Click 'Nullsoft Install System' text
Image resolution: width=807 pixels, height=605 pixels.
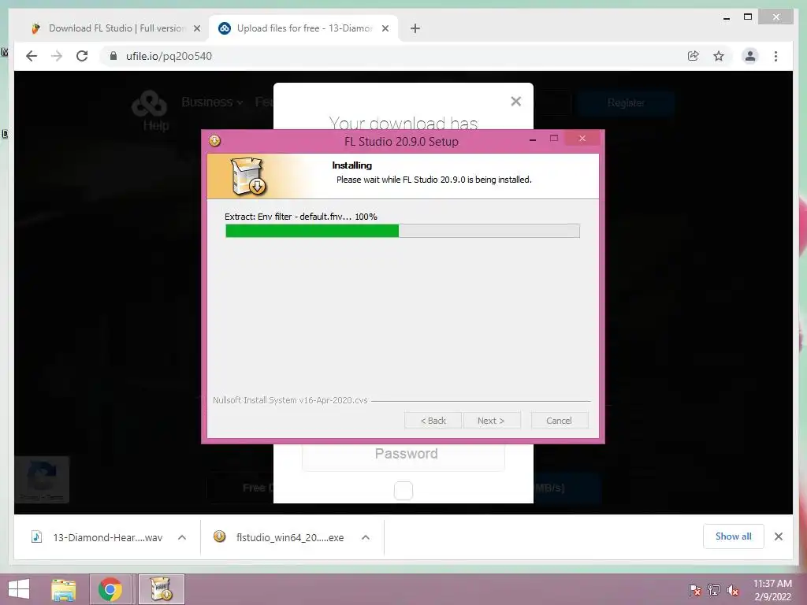pyautogui.click(x=290, y=400)
